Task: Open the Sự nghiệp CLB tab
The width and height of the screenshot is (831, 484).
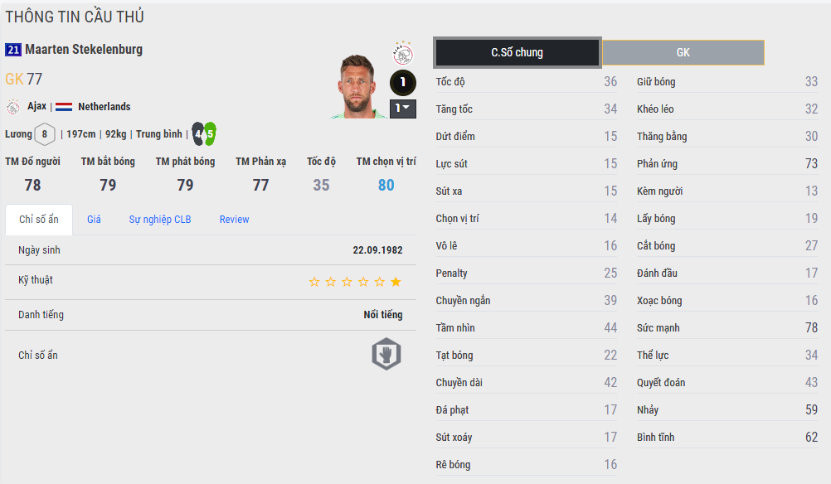Action: click(160, 220)
